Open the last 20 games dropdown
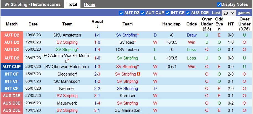Image resolution: width=253 pixels, height=114 pixels. [x=229, y=13]
